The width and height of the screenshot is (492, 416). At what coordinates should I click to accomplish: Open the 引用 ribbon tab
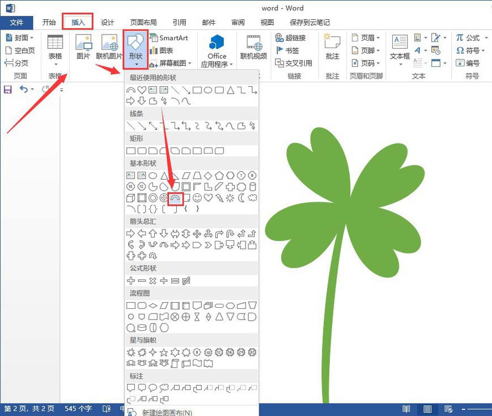pos(179,22)
